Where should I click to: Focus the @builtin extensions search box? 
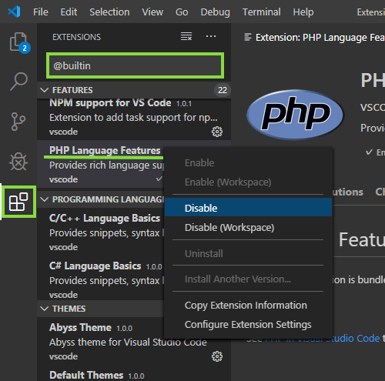(135, 65)
